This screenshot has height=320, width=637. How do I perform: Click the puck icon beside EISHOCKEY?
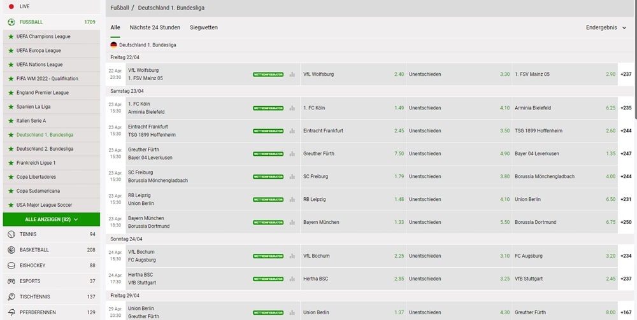(11, 266)
